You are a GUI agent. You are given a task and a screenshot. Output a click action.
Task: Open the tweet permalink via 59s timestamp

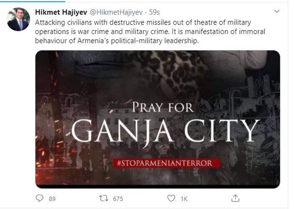point(153,13)
